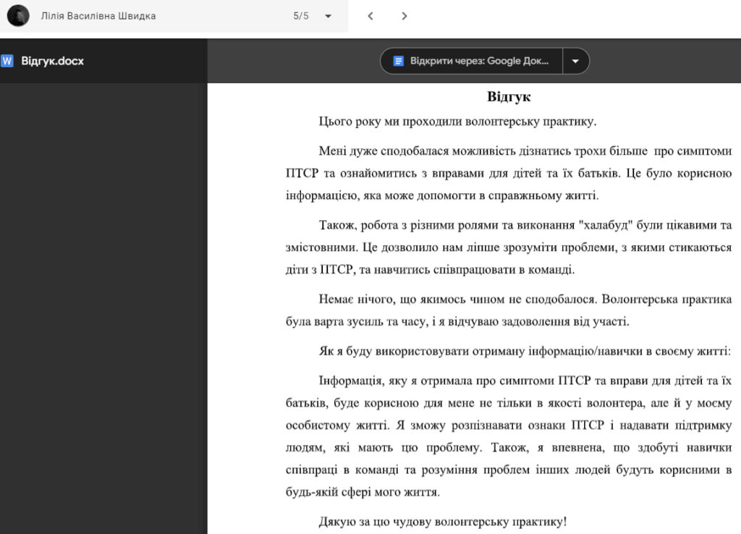This screenshot has width=741, height=534.
Task: Click the document heading Відгук
Action: (x=509, y=97)
